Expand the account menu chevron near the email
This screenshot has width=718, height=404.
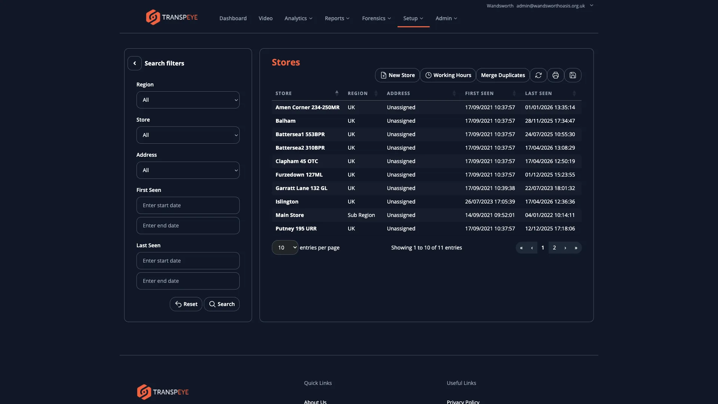591,6
